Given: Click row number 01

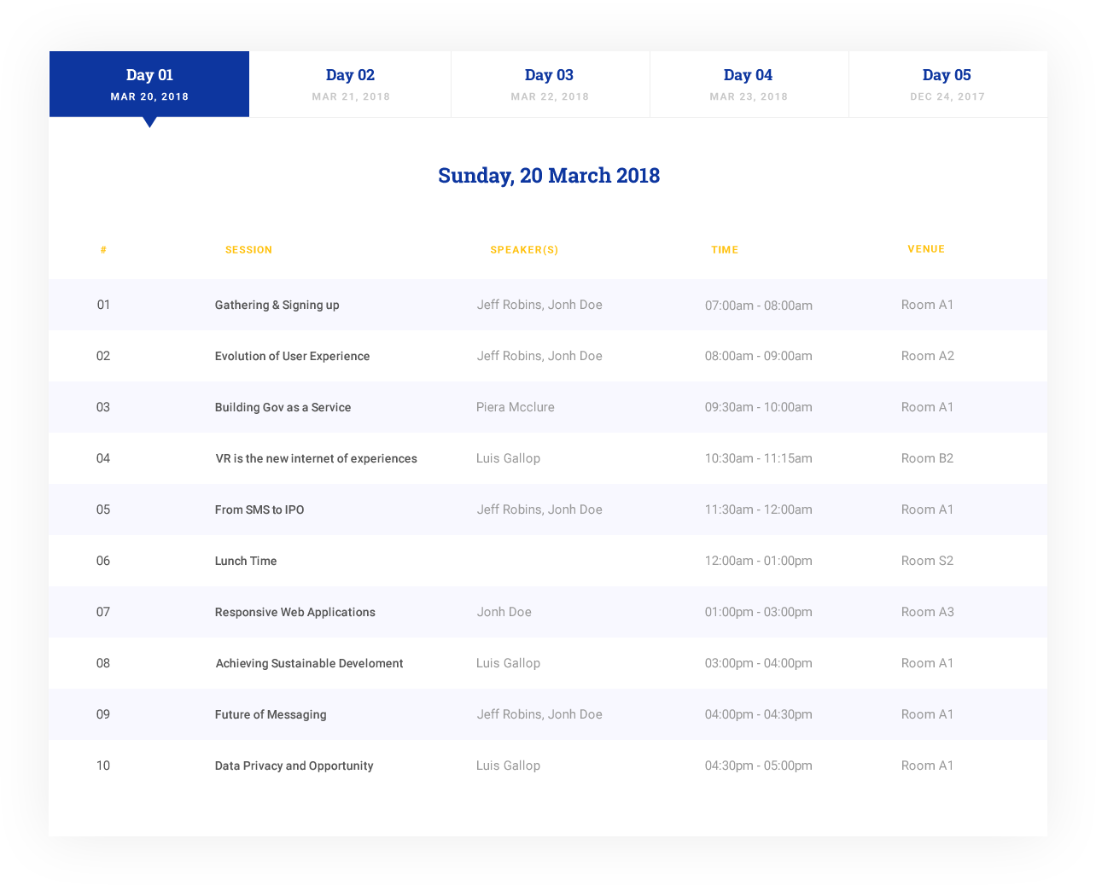Looking at the screenshot, I should pos(103,305).
